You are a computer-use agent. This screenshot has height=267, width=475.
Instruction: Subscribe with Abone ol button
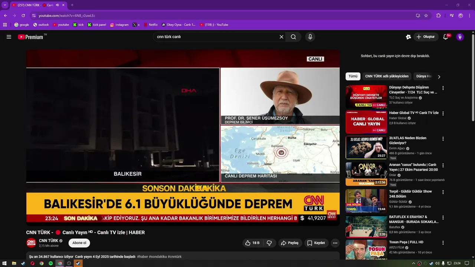coord(79,243)
